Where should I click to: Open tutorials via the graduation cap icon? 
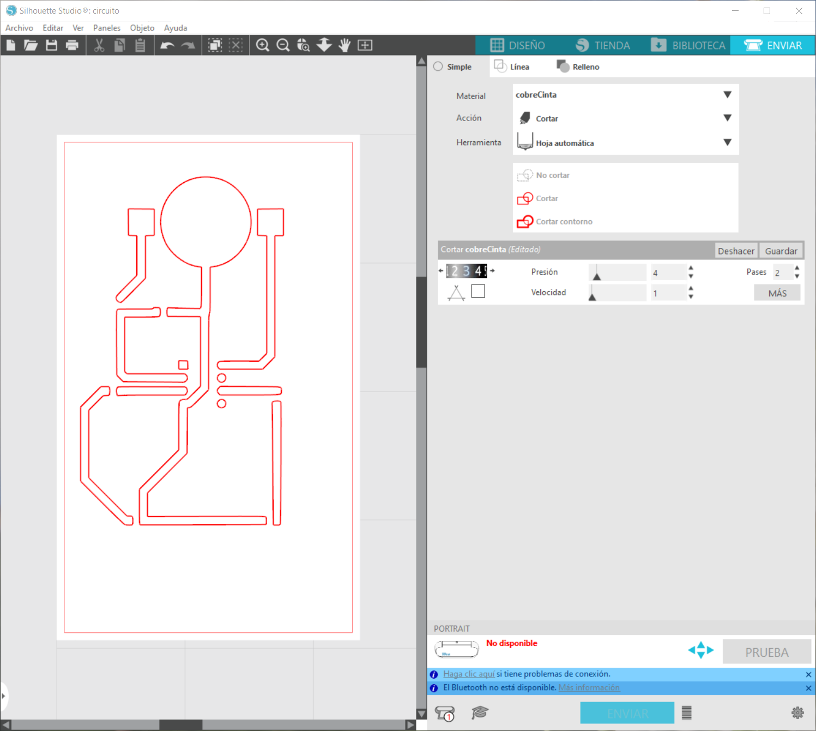[480, 712]
